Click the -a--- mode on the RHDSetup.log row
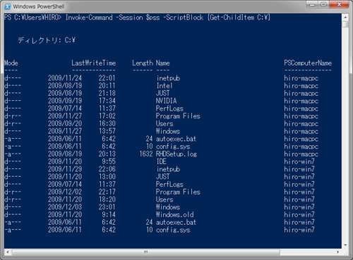 point(13,154)
